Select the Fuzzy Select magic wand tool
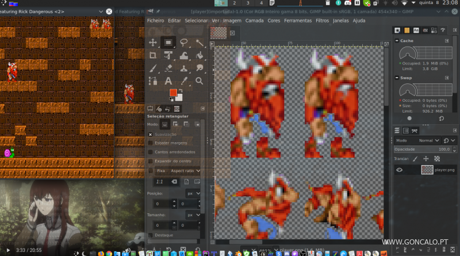The image size is (460, 256). click(x=200, y=43)
